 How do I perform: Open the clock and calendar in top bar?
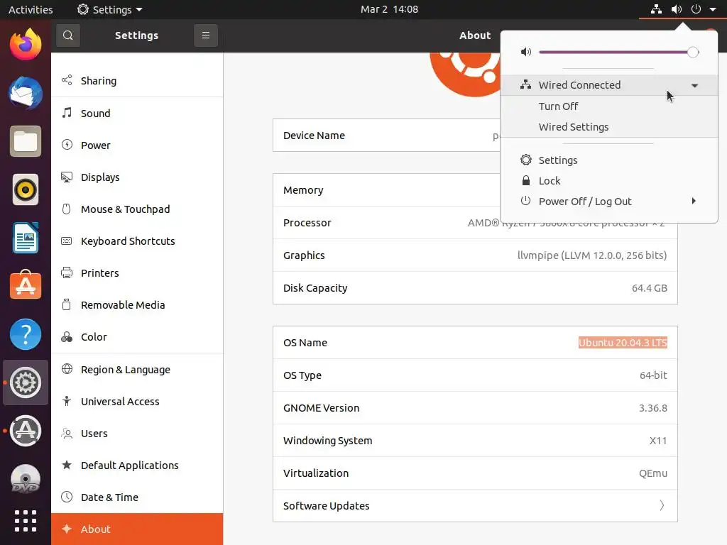click(390, 9)
